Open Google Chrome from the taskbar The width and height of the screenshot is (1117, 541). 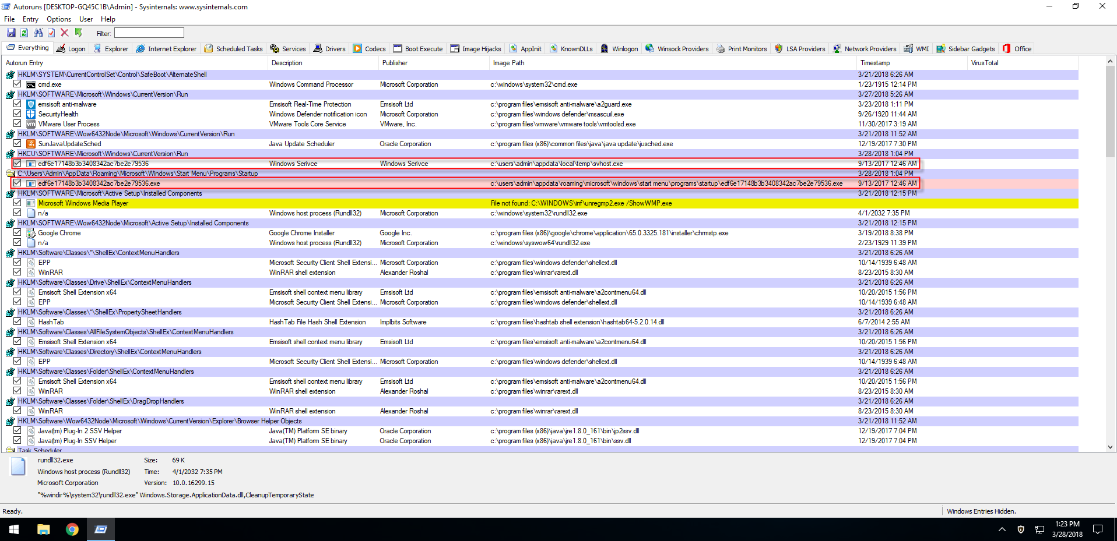[x=72, y=529]
